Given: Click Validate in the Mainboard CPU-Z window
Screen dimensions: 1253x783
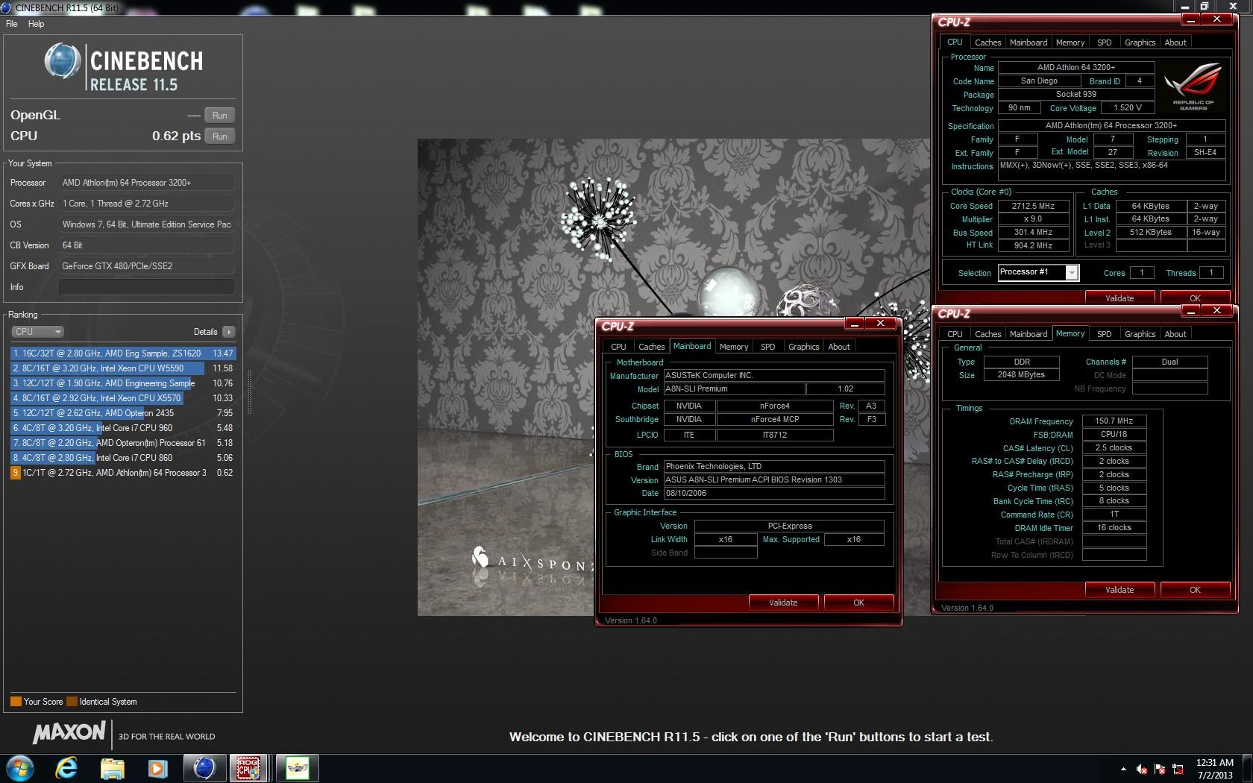Looking at the screenshot, I should pyautogui.click(x=783, y=603).
